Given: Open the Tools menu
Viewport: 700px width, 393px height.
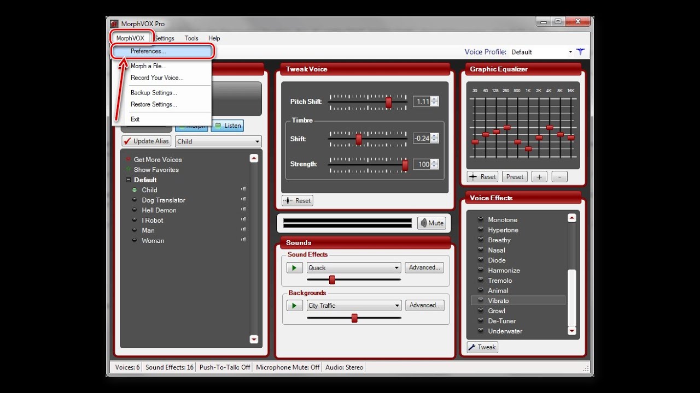Looking at the screenshot, I should (x=191, y=38).
